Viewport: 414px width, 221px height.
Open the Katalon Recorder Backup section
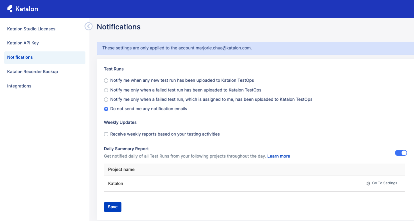click(32, 71)
